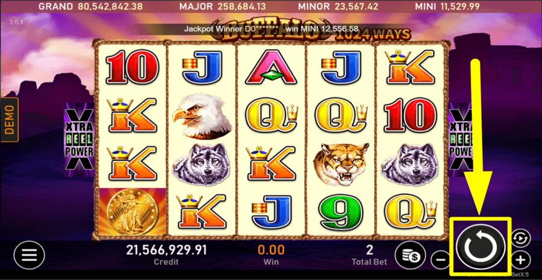Click the Credit balance display

click(166, 254)
